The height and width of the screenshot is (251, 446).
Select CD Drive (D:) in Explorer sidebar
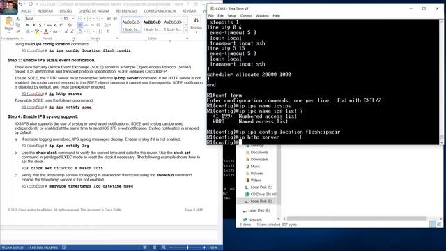pyautogui.click(x=261, y=194)
